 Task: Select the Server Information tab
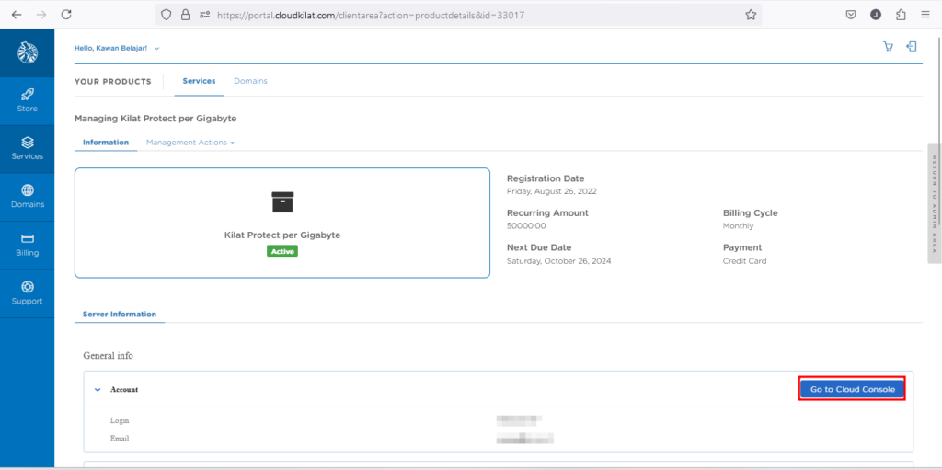tap(120, 315)
